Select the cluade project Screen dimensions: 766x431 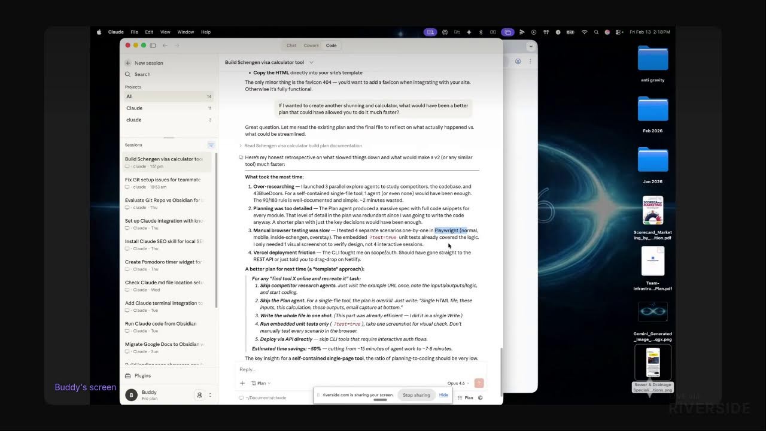click(169, 120)
